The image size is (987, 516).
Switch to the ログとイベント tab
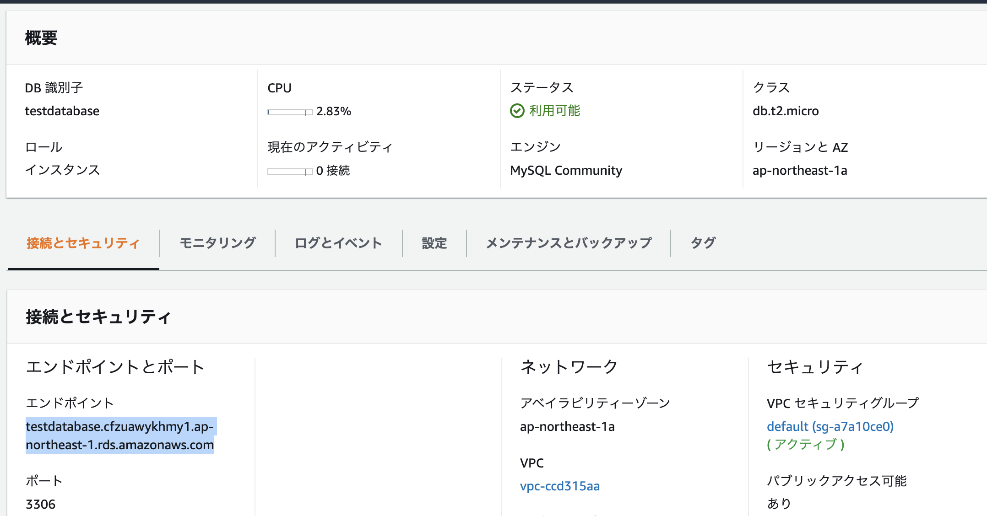point(338,243)
